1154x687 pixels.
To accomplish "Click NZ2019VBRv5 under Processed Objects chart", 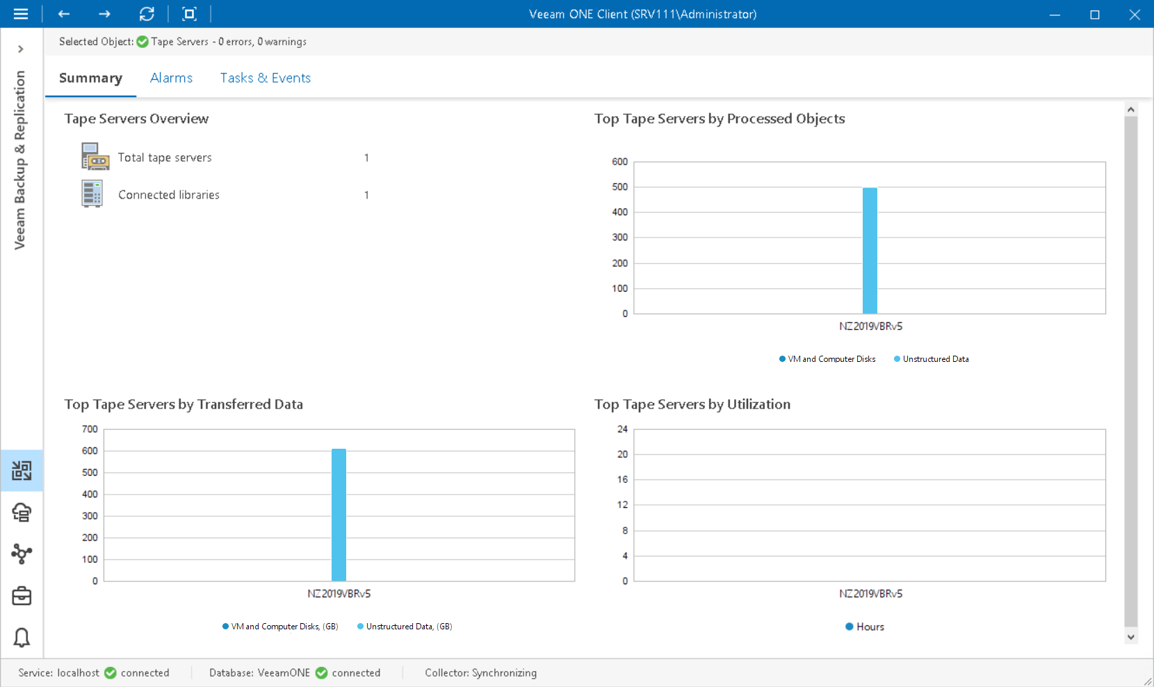I will [x=870, y=326].
